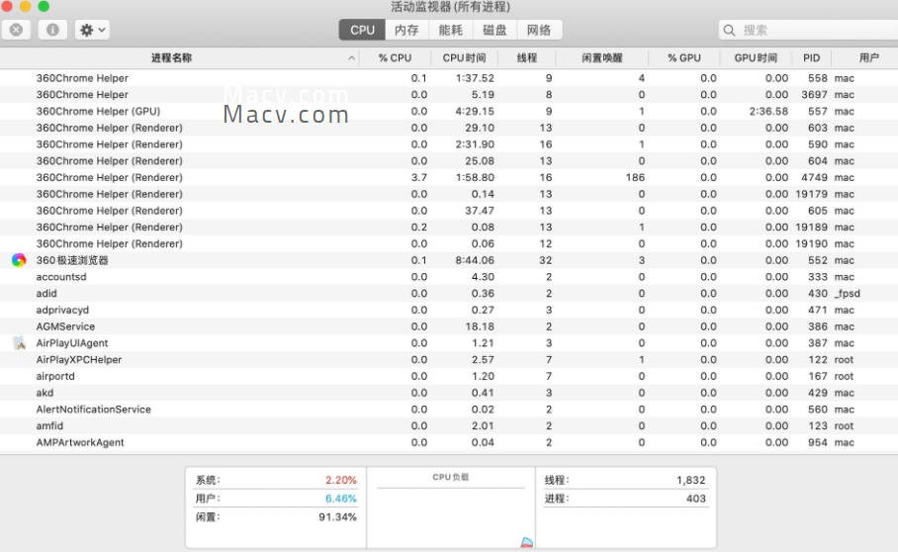Select the airportd process
The height and width of the screenshot is (552, 898).
[x=55, y=376]
